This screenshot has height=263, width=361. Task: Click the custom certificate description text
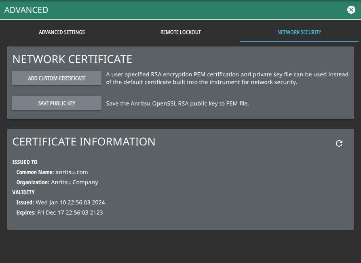coord(227,78)
